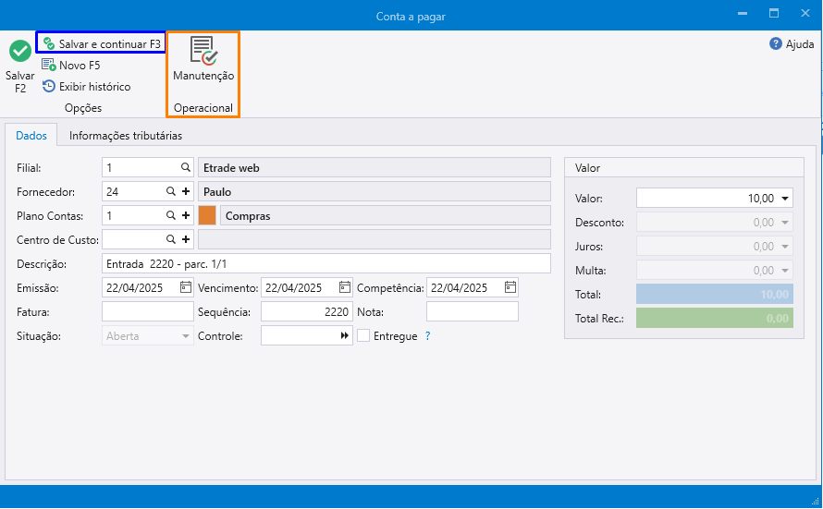The height and width of the screenshot is (509, 823).
Task: Maximize the Conta a pagar window
Action: [x=774, y=14]
